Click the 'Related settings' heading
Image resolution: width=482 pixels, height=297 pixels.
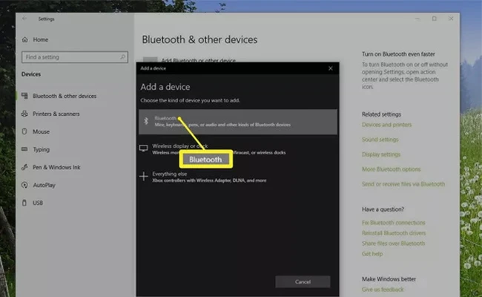[381, 114]
